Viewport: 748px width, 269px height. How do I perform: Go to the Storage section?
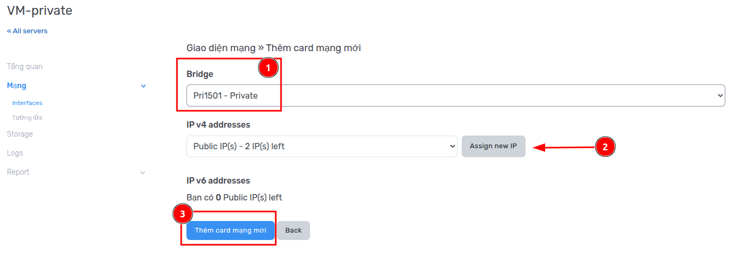click(x=20, y=134)
